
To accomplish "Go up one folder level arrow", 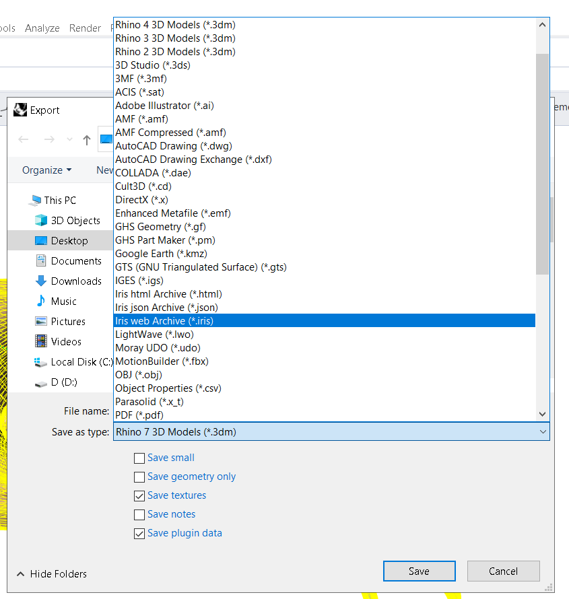I will tap(87, 140).
